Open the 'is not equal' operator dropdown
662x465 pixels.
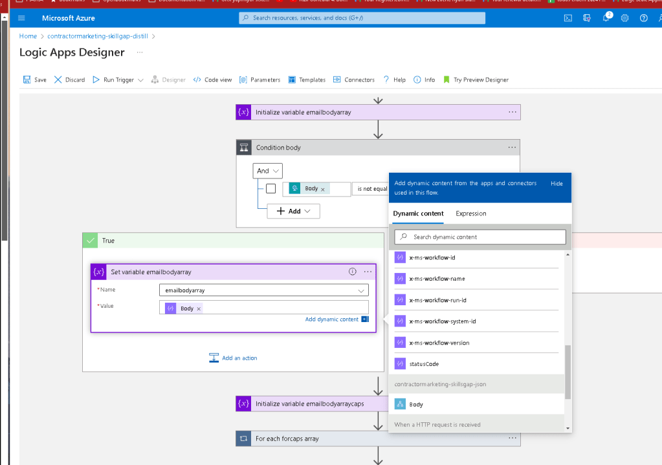tap(371, 189)
